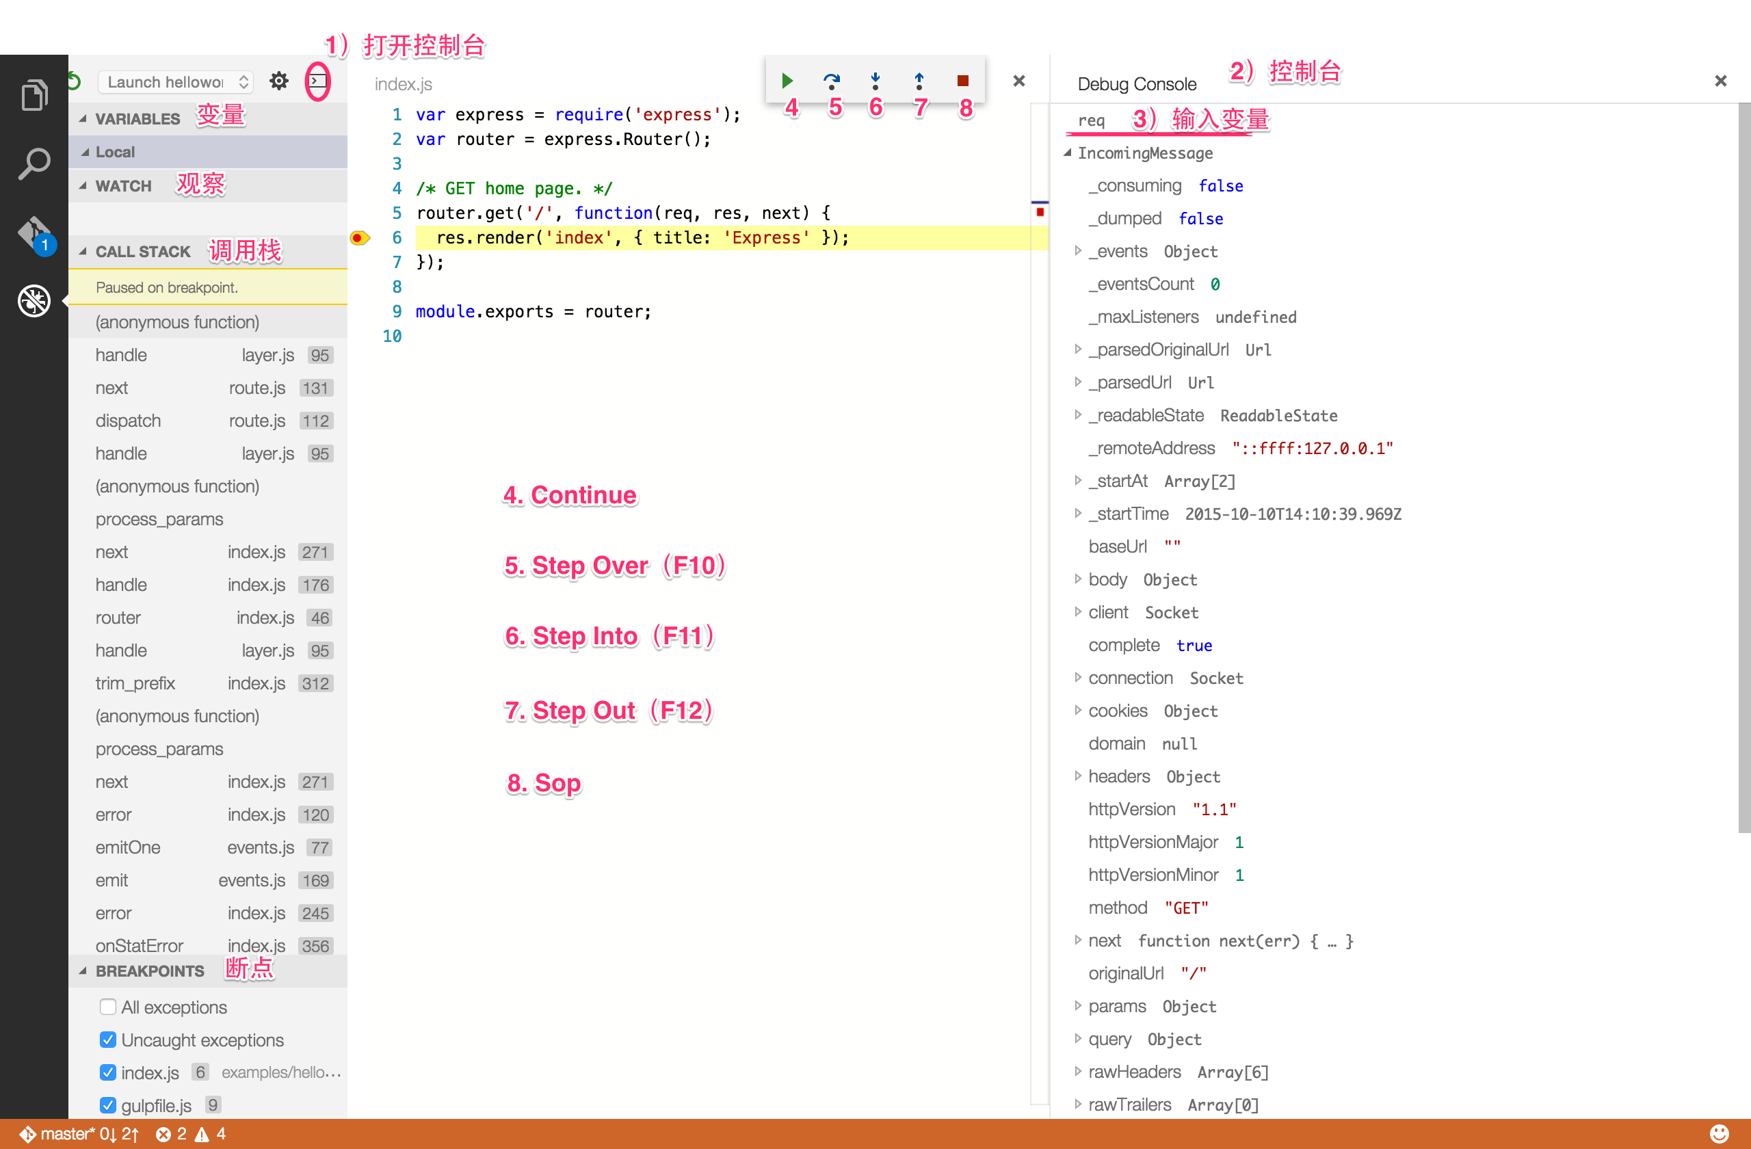Viewport: 1751px width, 1149px height.
Task: Click the master branch status item
Action: coord(66,1134)
